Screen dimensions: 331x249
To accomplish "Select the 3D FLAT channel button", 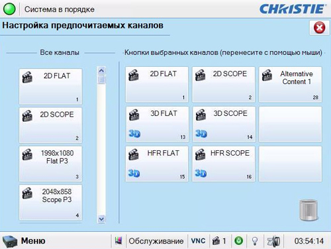I will point(157,124).
